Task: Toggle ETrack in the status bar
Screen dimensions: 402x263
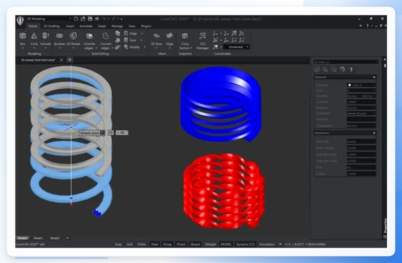Action: (181, 244)
